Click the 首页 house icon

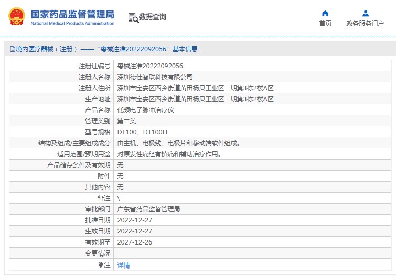point(325,13)
